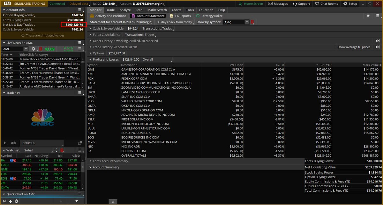The height and width of the screenshot is (205, 383).
Task: Open Charts main tab
Action: [x=176, y=10]
